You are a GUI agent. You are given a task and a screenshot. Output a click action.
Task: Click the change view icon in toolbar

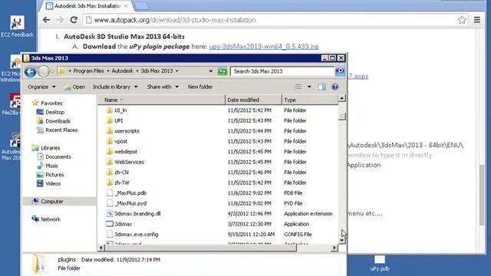coord(298,87)
